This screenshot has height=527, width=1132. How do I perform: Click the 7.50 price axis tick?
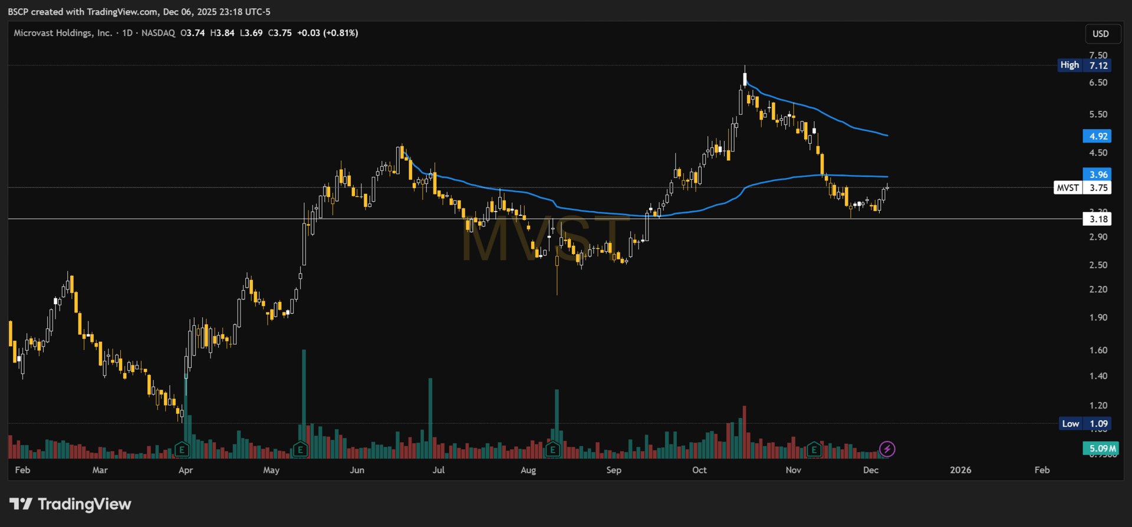click(1098, 55)
